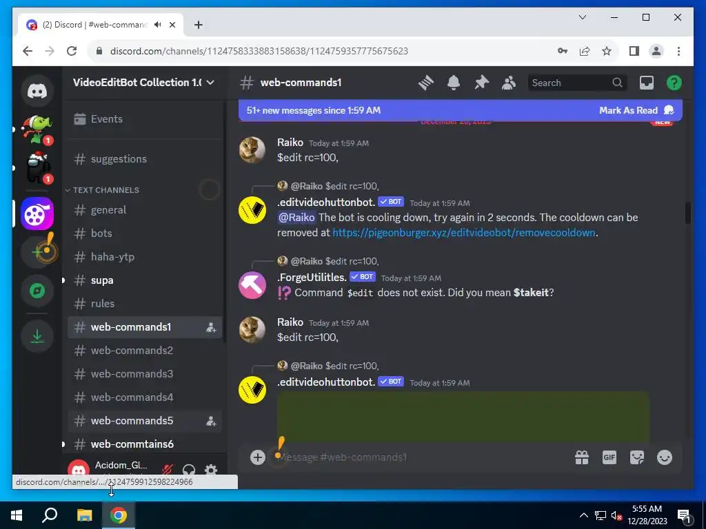Open the GIF picker
Screen dimensions: 706x529
coord(609,457)
